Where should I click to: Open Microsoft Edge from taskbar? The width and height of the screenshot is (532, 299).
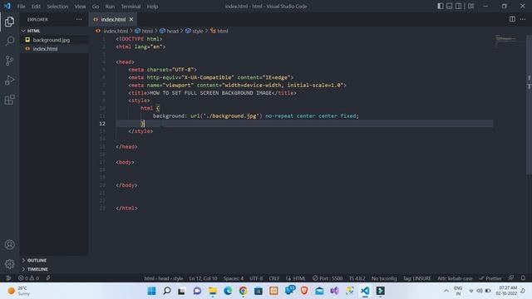coord(228,291)
